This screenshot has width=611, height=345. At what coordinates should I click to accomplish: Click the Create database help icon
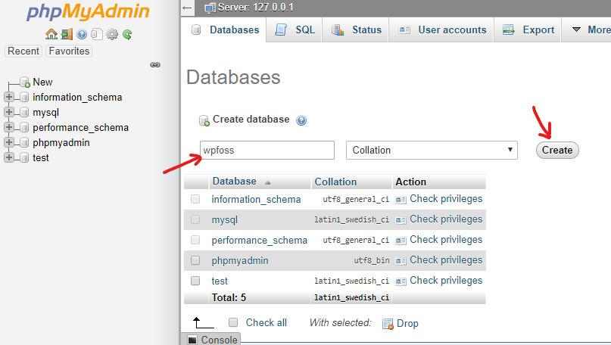click(x=301, y=120)
